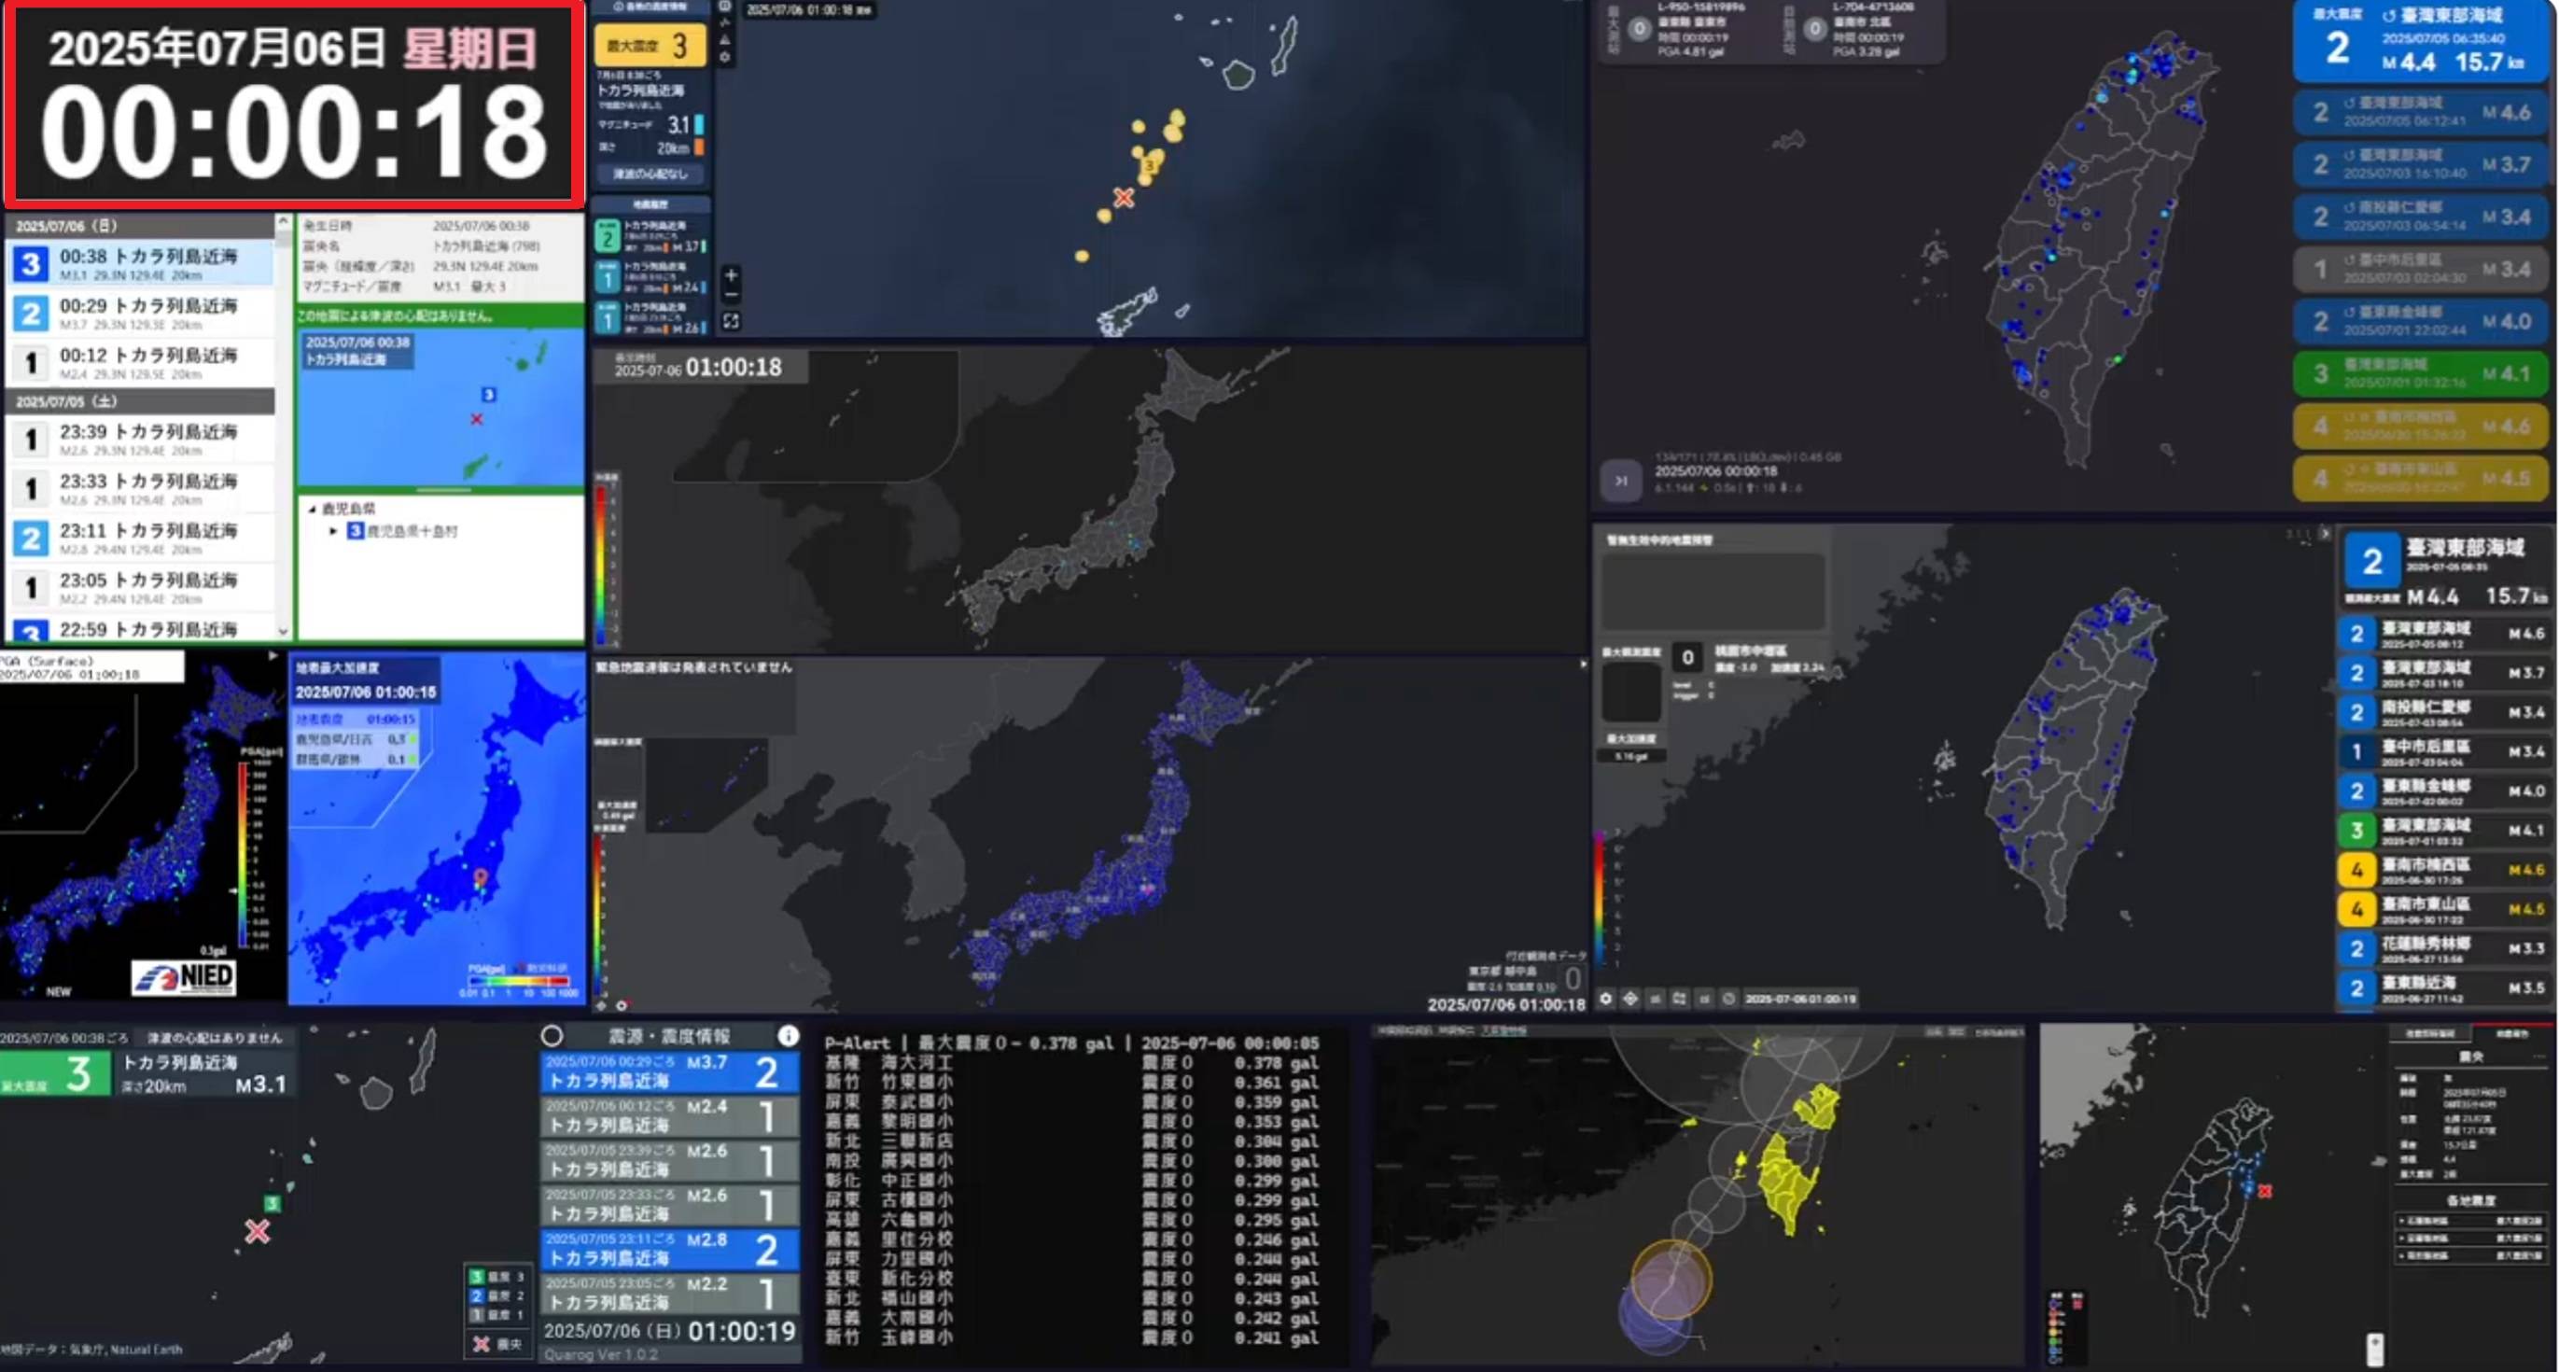
Task: Select 00:29 トカラ列島近海 row in earthquake list
Action: point(141,313)
